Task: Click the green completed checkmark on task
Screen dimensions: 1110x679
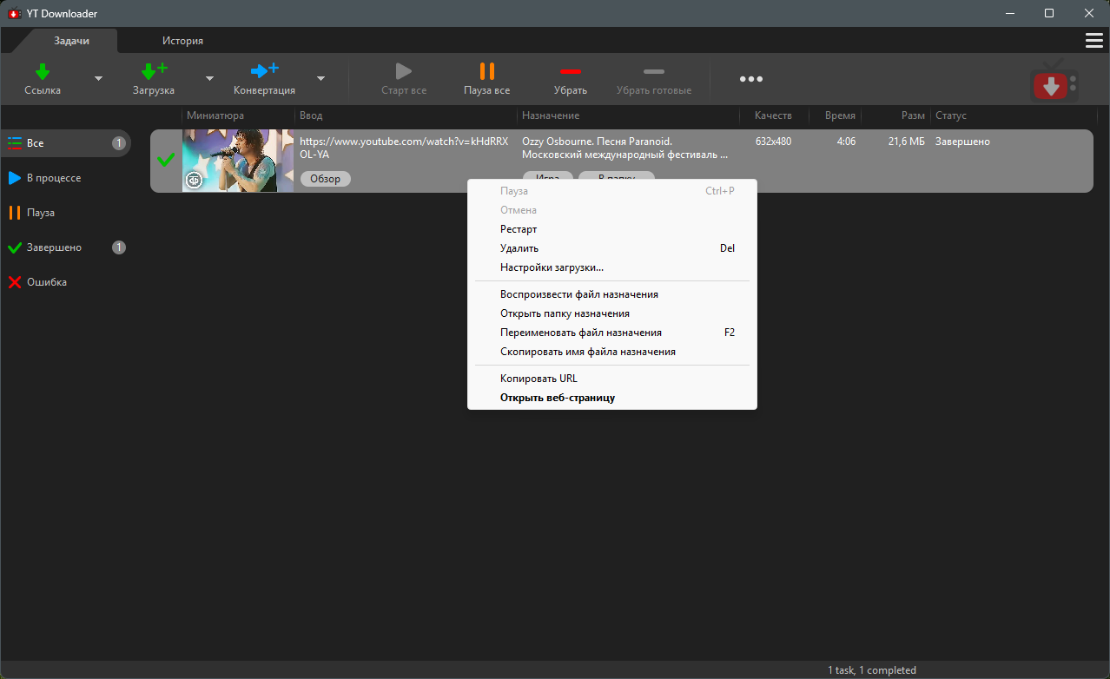Action: pos(165,160)
